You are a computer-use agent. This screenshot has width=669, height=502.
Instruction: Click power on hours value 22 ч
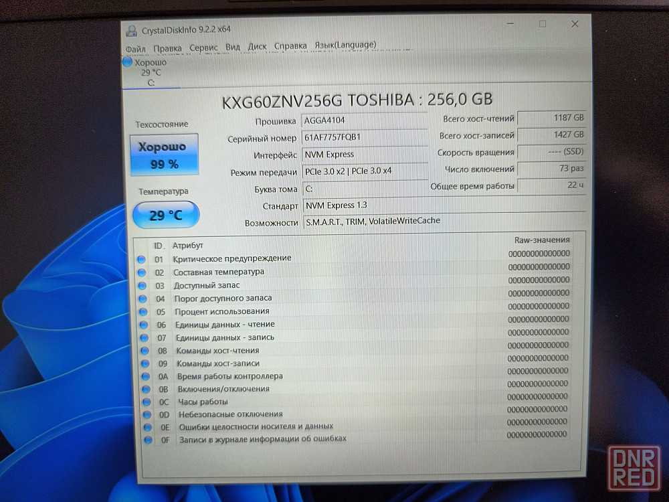click(551, 185)
